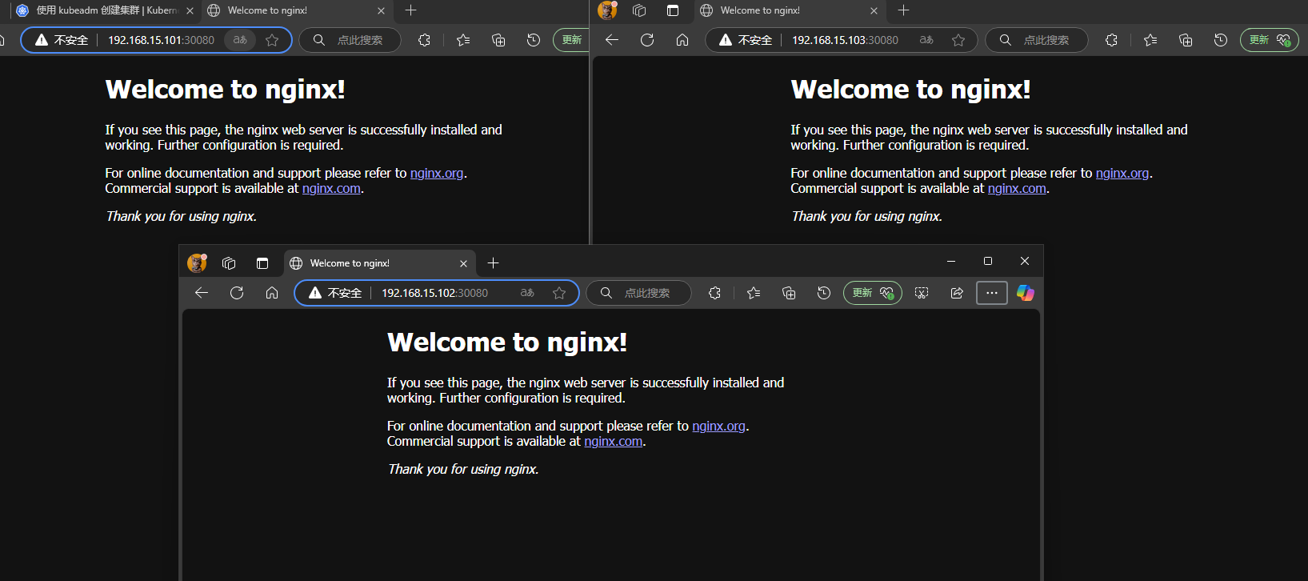The image size is (1308, 581).
Task: Open home page in 192.168.15.103 window
Action: click(682, 40)
